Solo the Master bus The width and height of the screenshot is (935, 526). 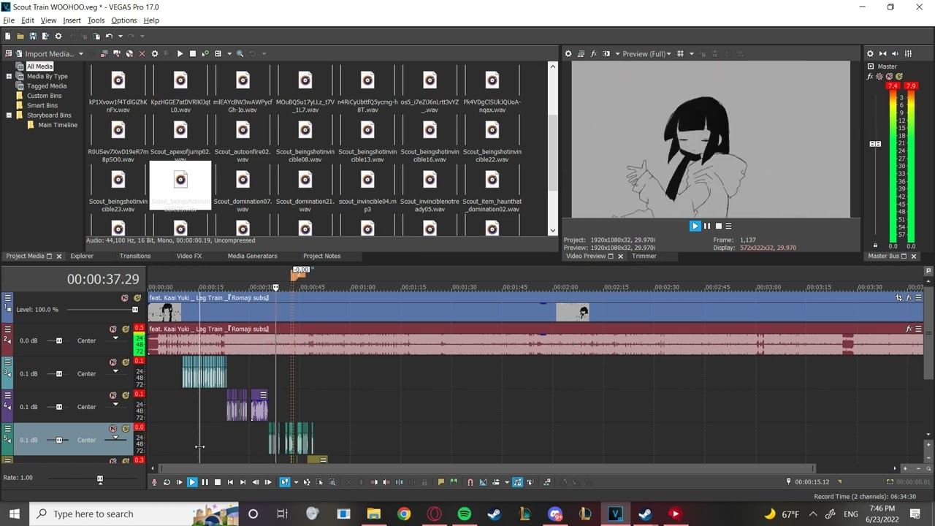click(x=899, y=76)
